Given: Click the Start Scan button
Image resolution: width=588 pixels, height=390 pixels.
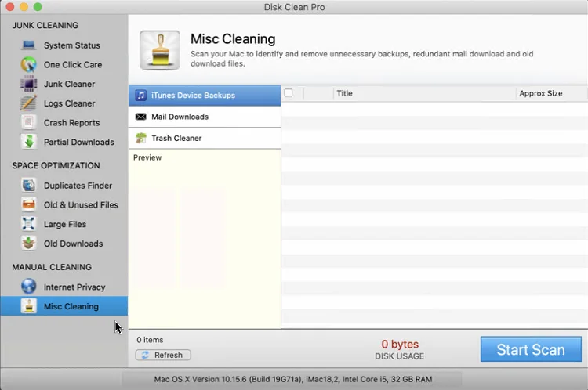Looking at the screenshot, I should [x=531, y=349].
